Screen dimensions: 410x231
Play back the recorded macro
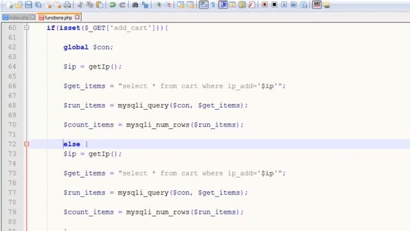(x=284, y=4)
